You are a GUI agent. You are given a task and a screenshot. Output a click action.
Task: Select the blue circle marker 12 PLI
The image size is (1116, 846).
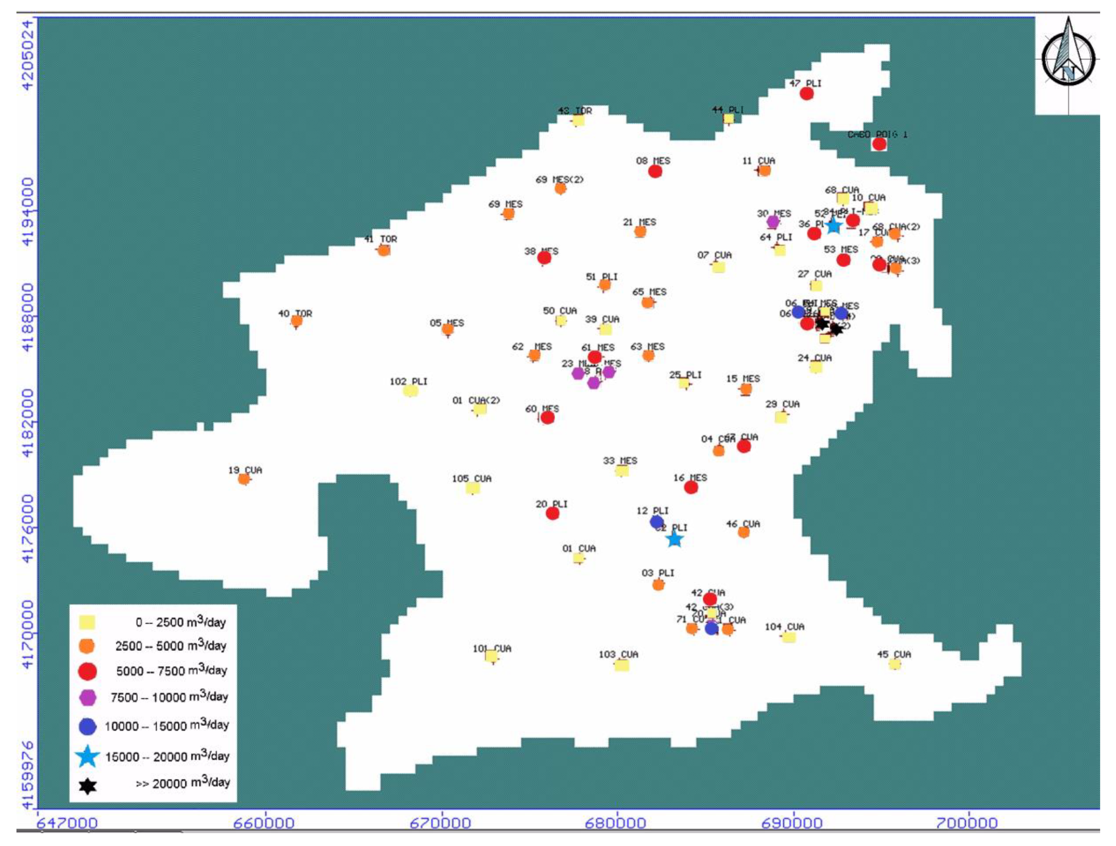tap(656, 522)
